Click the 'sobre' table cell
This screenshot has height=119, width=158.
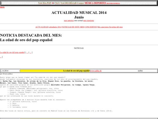[148, 71]
